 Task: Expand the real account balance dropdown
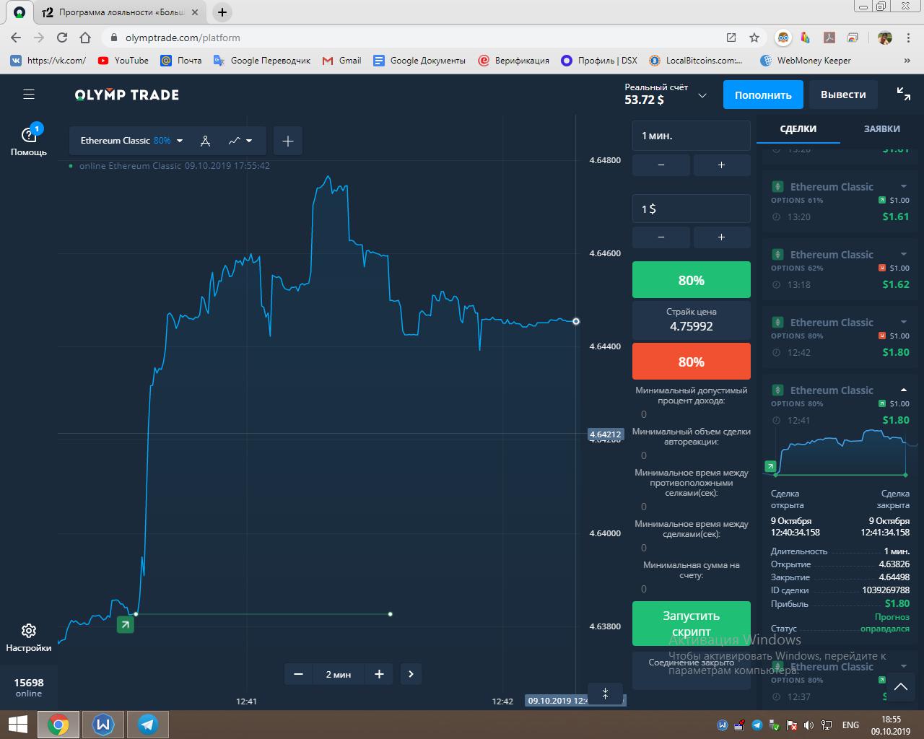pyautogui.click(x=702, y=95)
